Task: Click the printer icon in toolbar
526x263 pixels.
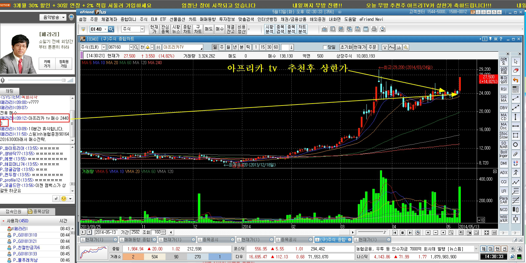Action: [374, 29]
